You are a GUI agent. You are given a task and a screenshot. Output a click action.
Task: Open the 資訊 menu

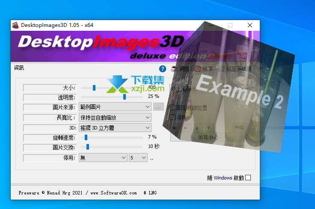coord(19,68)
